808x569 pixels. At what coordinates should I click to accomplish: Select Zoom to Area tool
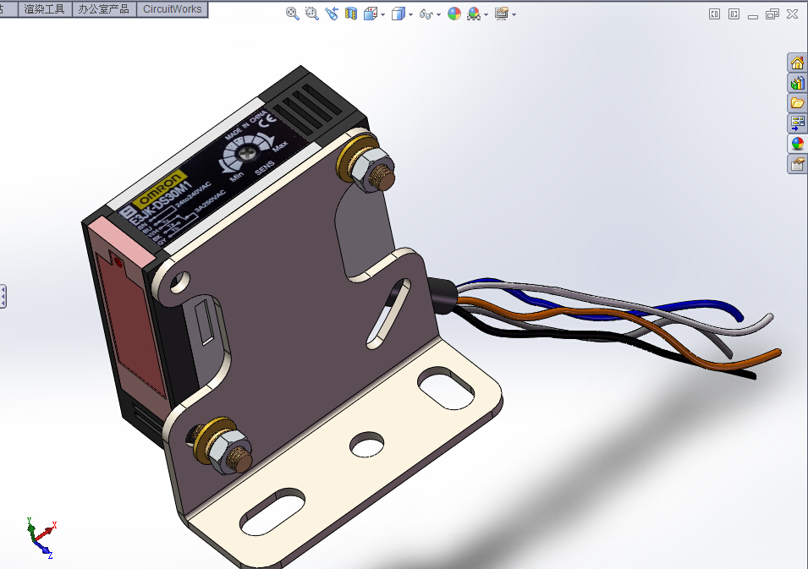click(311, 14)
